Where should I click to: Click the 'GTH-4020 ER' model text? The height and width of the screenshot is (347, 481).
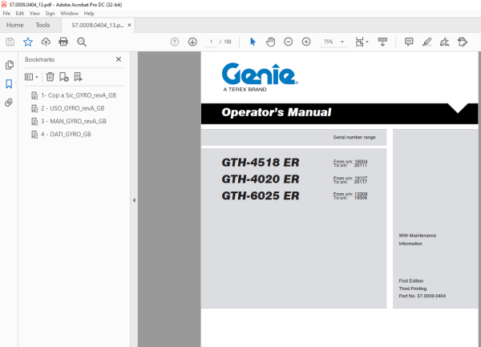click(261, 179)
